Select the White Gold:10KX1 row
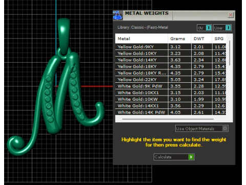 [x=171, y=92]
